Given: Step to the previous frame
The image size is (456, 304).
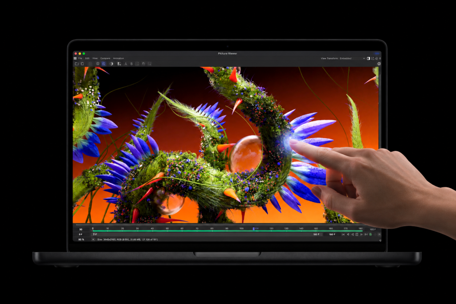Looking at the screenshot, I should click(348, 234).
